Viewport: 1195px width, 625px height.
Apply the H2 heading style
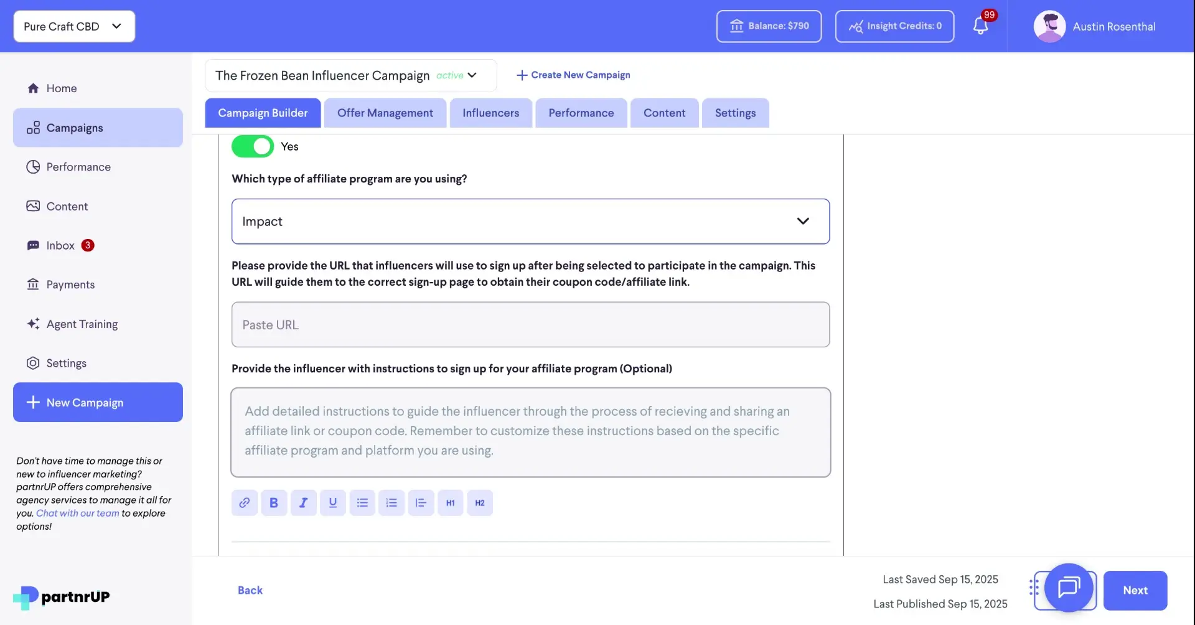coord(480,502)
